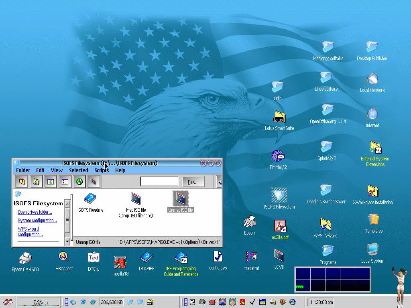Open the OpenOffice.org 1.1.4 folder
The image size is (411, 308).
click(x=328, y=111)
